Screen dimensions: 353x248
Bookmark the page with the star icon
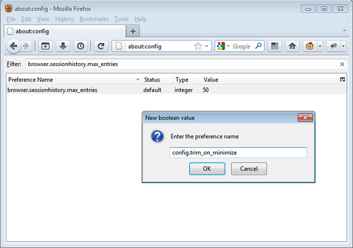tap(197, 46)
